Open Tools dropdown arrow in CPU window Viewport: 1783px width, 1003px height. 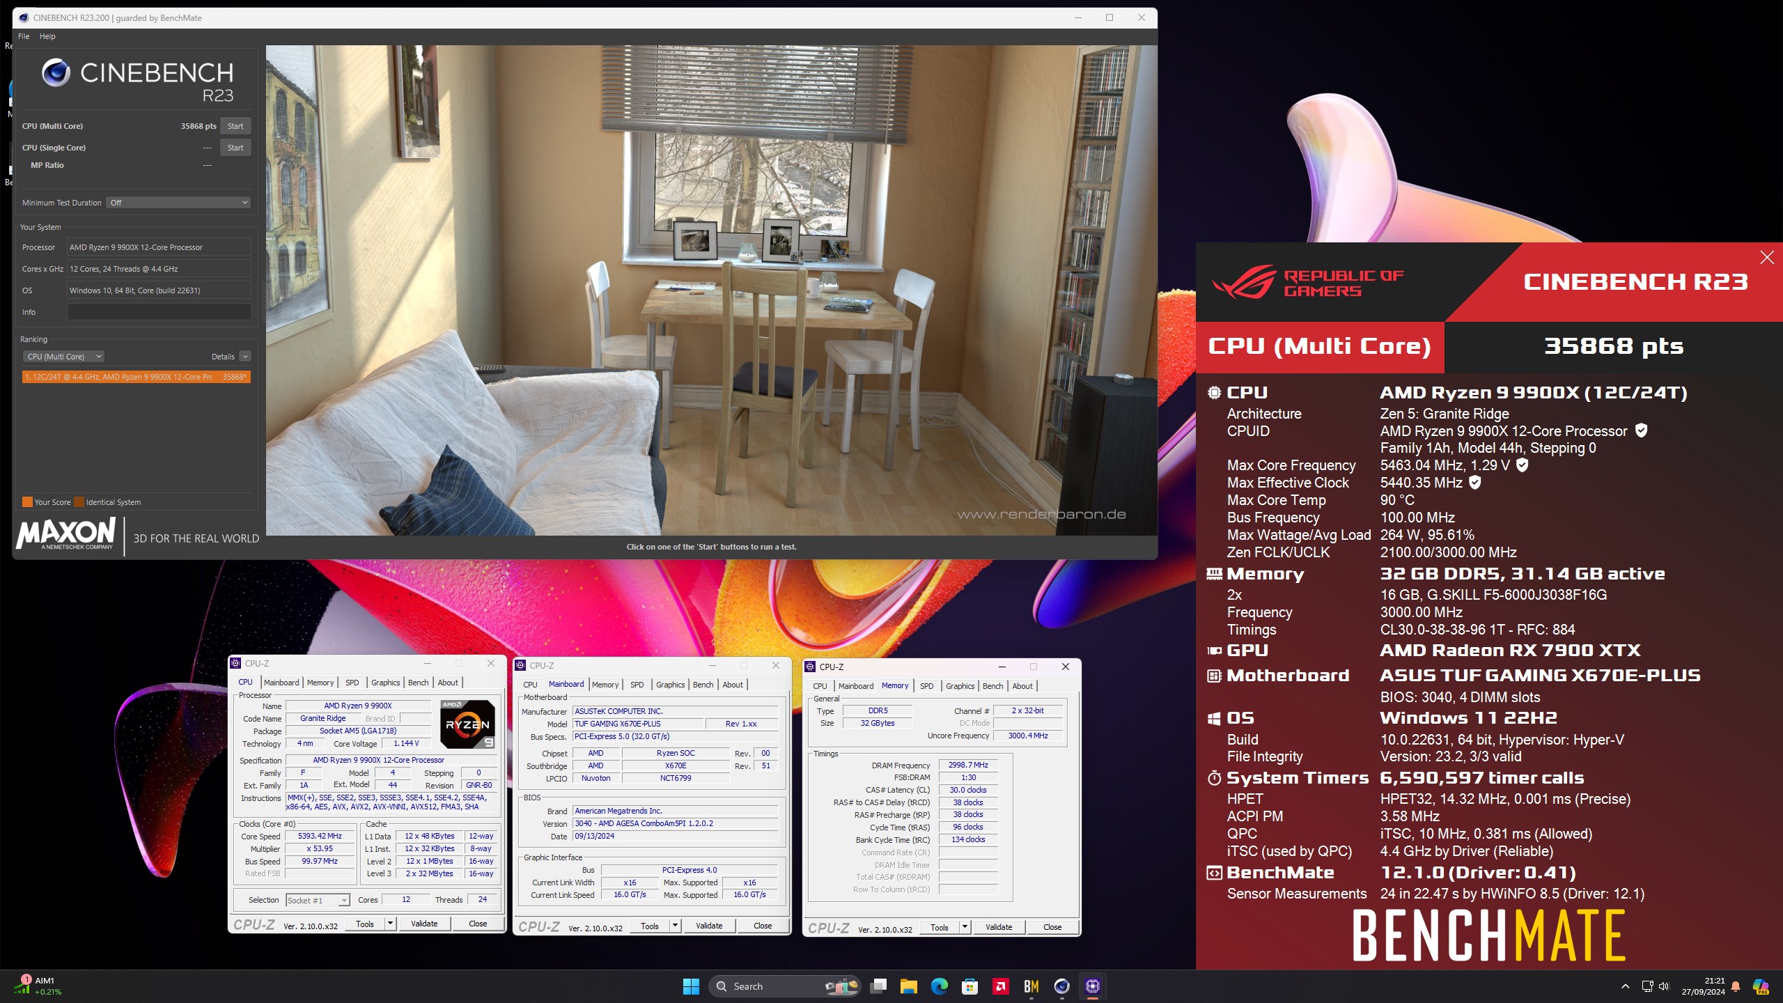pyautogui.click(x=390, y=924)
